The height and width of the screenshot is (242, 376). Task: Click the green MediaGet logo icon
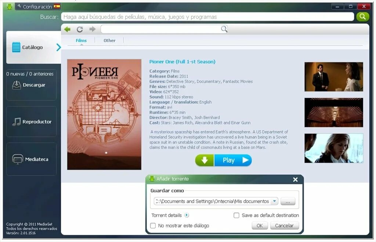(9, 7)
